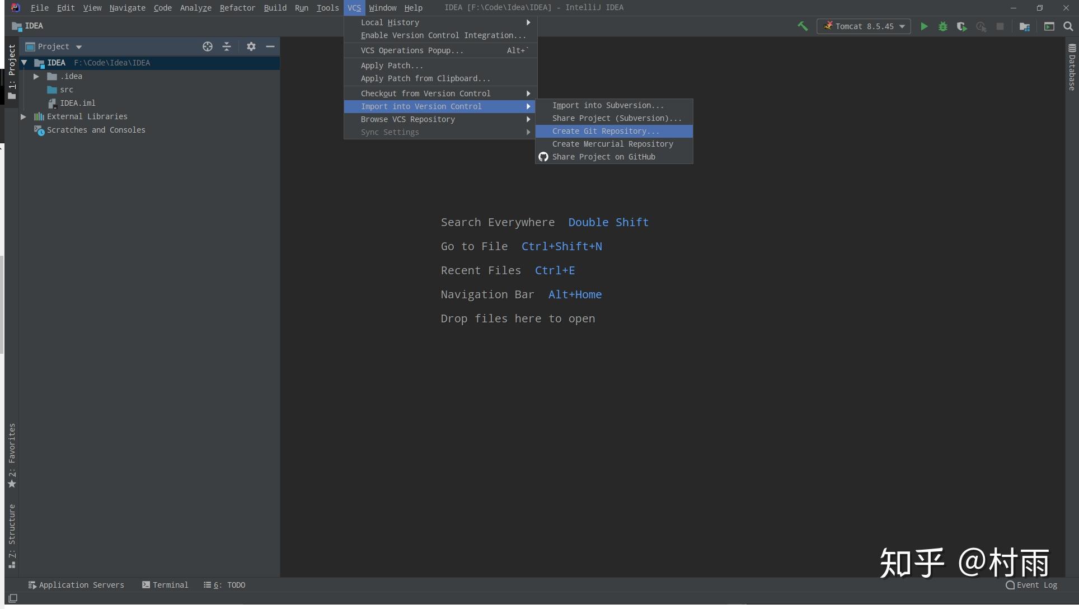The image size is (1079, 609).
Task: Select Opened File with the crosshair icon
Action: coord(207,46)
